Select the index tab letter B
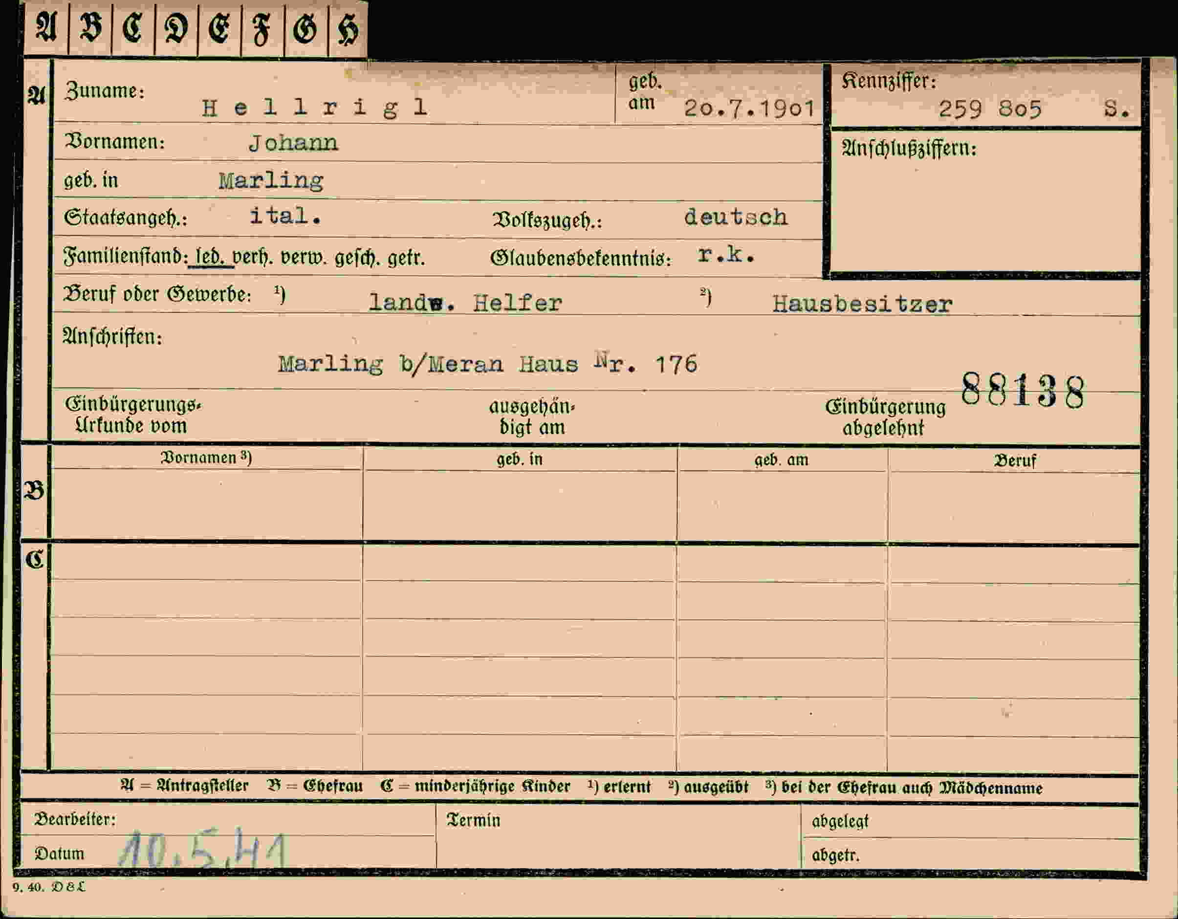 tap(90, 27)
